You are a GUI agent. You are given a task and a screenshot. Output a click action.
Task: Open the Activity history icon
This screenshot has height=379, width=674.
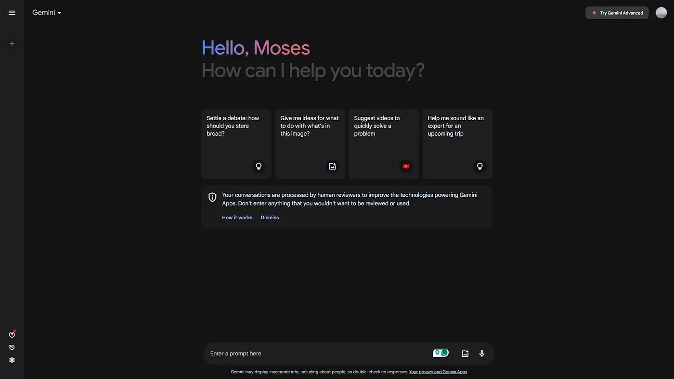[12, 347]
